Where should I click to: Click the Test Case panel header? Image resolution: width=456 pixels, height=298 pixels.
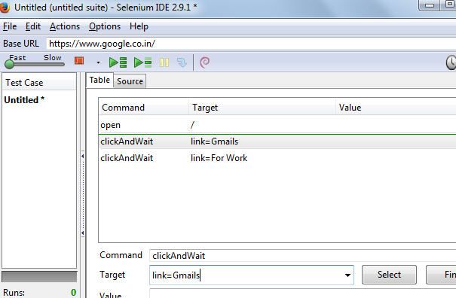click(39, 83)
